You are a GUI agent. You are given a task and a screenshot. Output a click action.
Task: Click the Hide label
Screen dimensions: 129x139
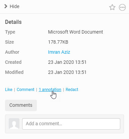tap(14, 6)
